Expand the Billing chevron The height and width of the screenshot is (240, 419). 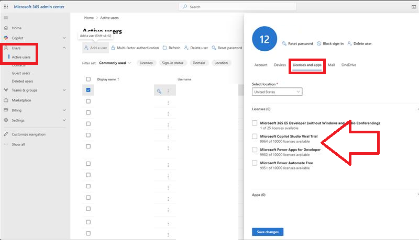[64, 110]
